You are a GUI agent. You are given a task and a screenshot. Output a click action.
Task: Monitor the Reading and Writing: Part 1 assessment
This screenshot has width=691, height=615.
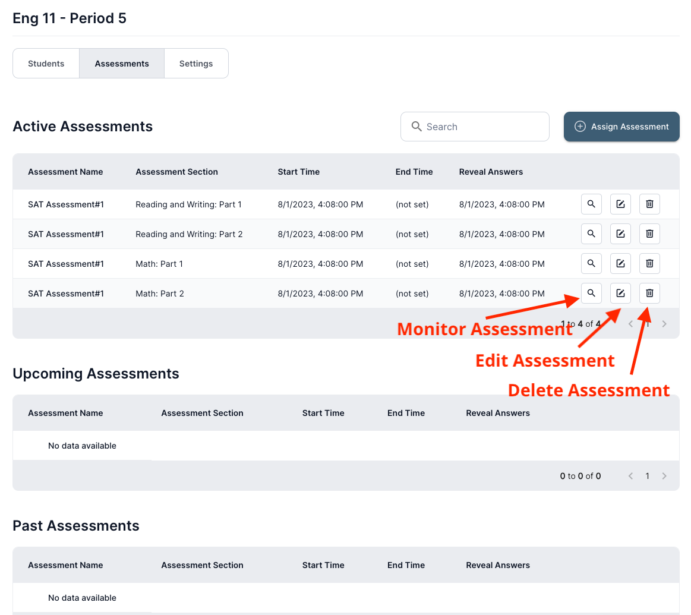click(x=591, y=204)
